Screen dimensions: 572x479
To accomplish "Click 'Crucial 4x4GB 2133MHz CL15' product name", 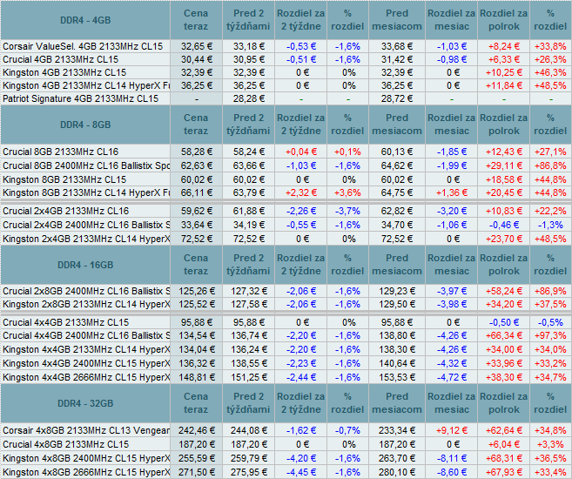I will click(x=66, y=322).
